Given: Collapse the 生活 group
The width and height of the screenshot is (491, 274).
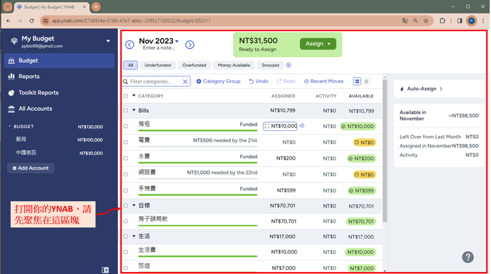Looking at the screenshot, I should (x=134, y=236).
